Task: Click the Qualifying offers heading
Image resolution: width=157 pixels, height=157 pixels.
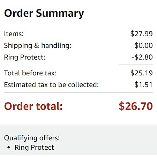Action: pyautogui.click(x=32, y=138)
